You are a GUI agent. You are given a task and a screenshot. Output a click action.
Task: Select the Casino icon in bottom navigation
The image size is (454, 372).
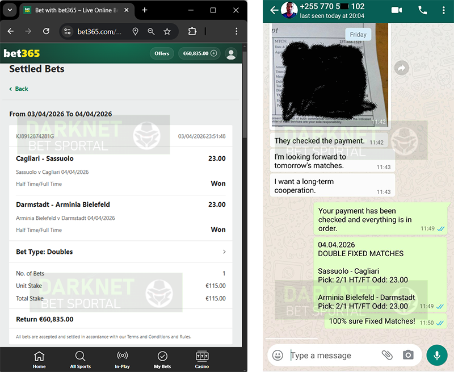click(202, 359)
